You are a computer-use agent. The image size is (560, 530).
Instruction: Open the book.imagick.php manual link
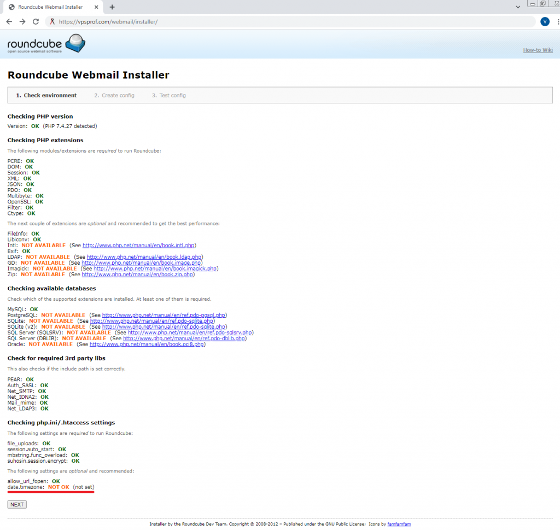tap(155, 269)
